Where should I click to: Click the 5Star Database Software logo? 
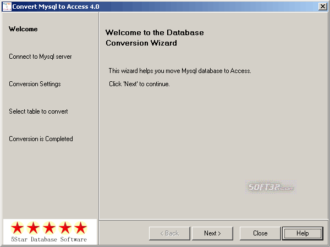pyautogui.click(x=50, y=232)
